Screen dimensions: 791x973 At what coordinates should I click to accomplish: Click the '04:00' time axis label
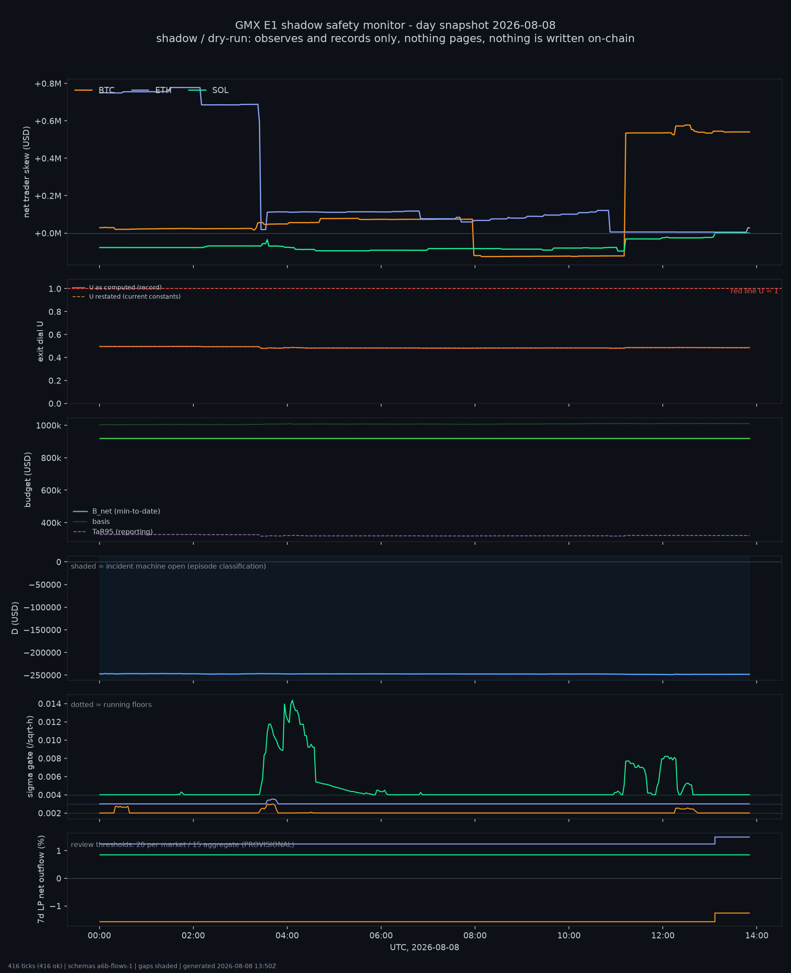(x=287, y=936)
